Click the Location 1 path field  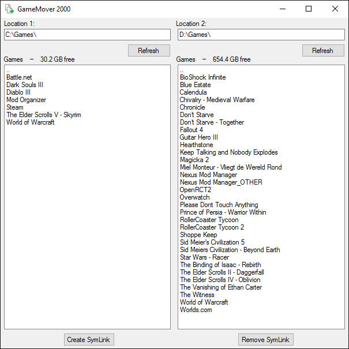pyautogui.click(x=87, y=35)
